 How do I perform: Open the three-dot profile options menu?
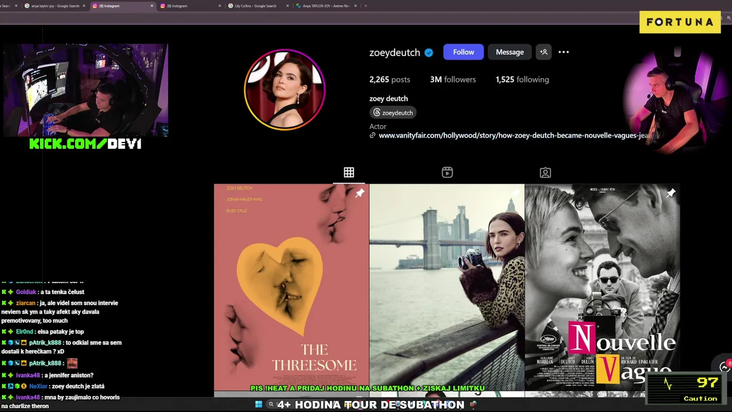coord(564,52)
